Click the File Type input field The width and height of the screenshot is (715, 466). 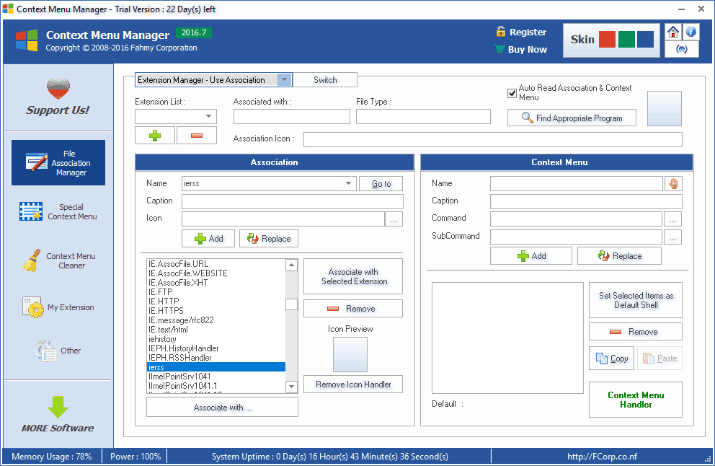pyautogui.click(x=423, y=116)
